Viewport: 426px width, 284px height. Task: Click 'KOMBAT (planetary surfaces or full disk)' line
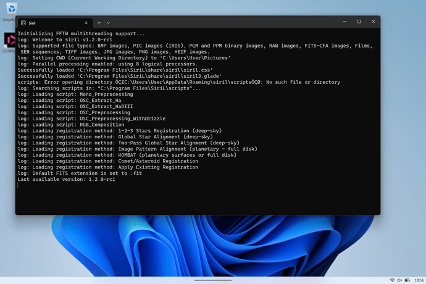click(127, 155)
